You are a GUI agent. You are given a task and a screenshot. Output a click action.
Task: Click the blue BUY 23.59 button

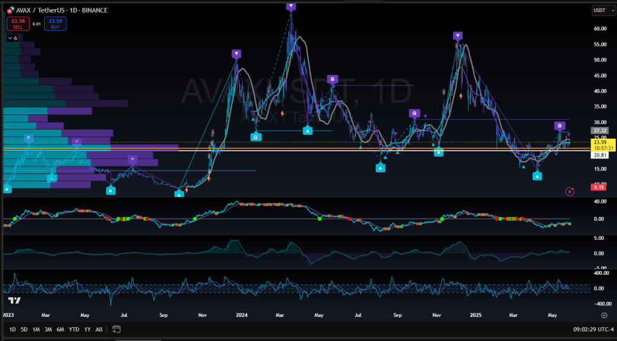pos(55,23)
